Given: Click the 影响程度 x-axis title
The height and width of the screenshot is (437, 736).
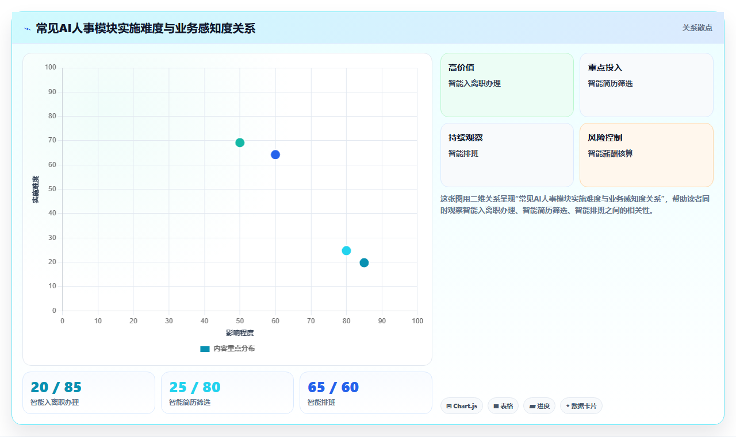Looking at the screenshot, I should (240, 332).
